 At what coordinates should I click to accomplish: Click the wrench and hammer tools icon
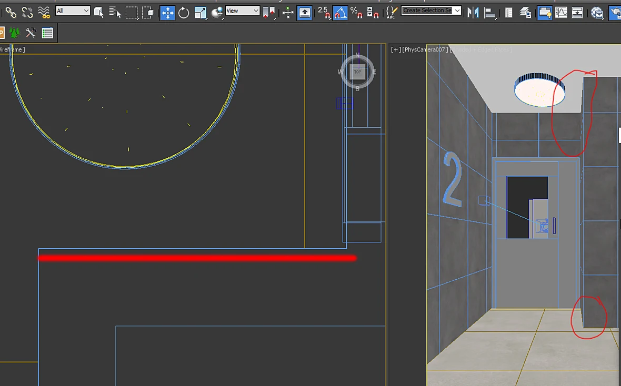coord(31,33)
